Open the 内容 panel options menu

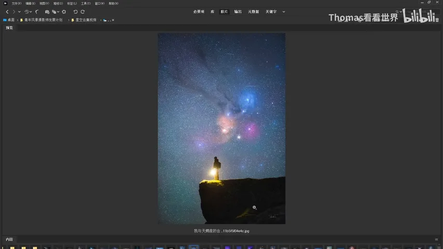(436, 240)
